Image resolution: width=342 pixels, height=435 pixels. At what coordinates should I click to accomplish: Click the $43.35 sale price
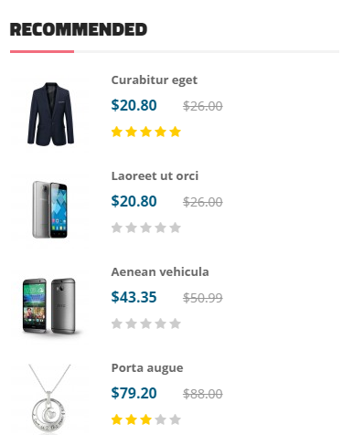pos(134,297)
